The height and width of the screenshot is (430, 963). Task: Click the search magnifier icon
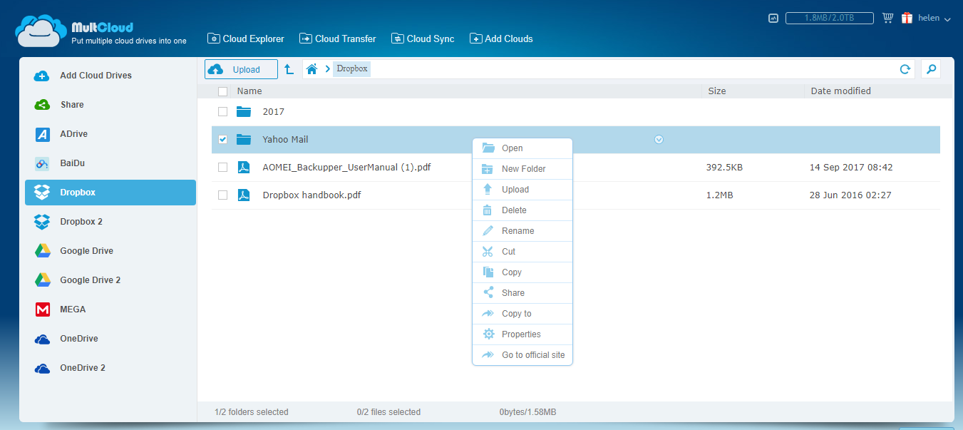coord(930,69)
